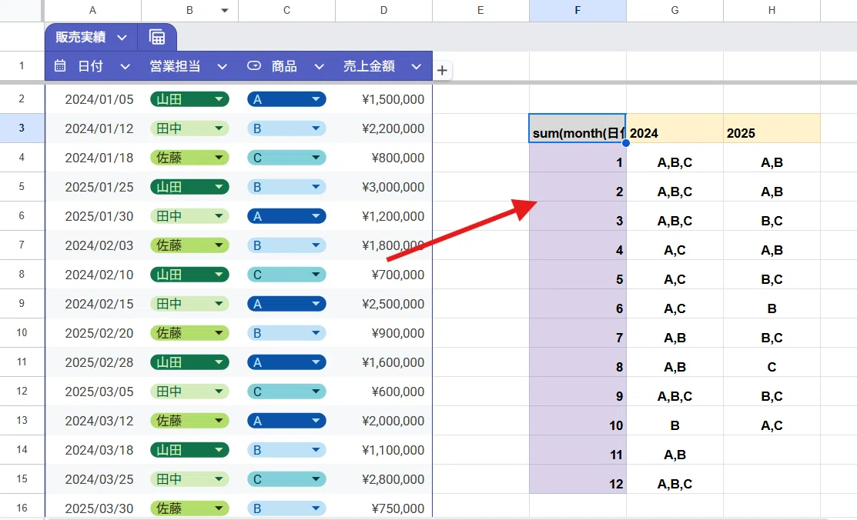Open the 売上金額 column header dropdown
This screenshot has height=520, width=857.
coord(417,67)
